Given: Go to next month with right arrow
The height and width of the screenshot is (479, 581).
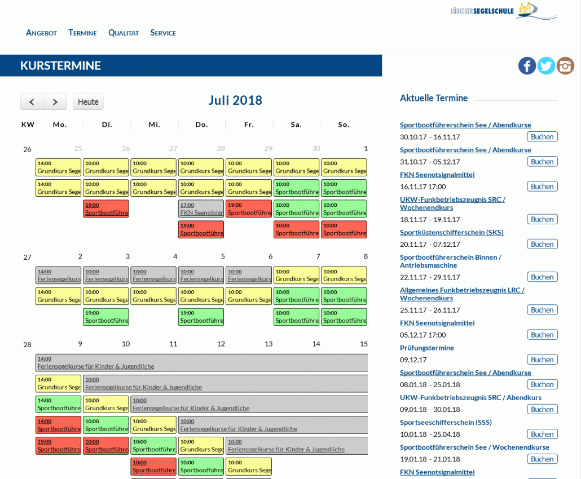Looking at the screenshot, I should (55, 101).
